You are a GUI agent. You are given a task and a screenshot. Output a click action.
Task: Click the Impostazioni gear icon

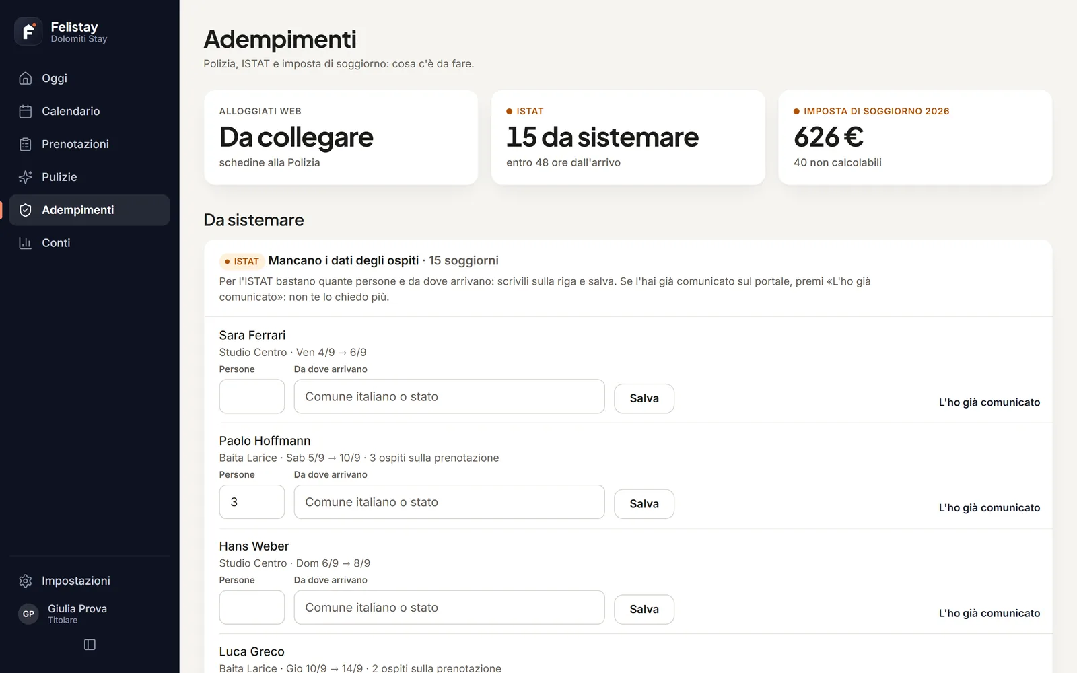click(26, 581)
